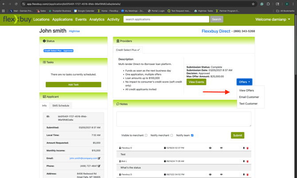Bookmark this page with the star icon
The width and height of the screenshot is (297, 178).
(x=253, y=4)
